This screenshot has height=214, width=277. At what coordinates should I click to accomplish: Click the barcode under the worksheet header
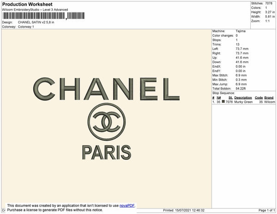(43, 16)
